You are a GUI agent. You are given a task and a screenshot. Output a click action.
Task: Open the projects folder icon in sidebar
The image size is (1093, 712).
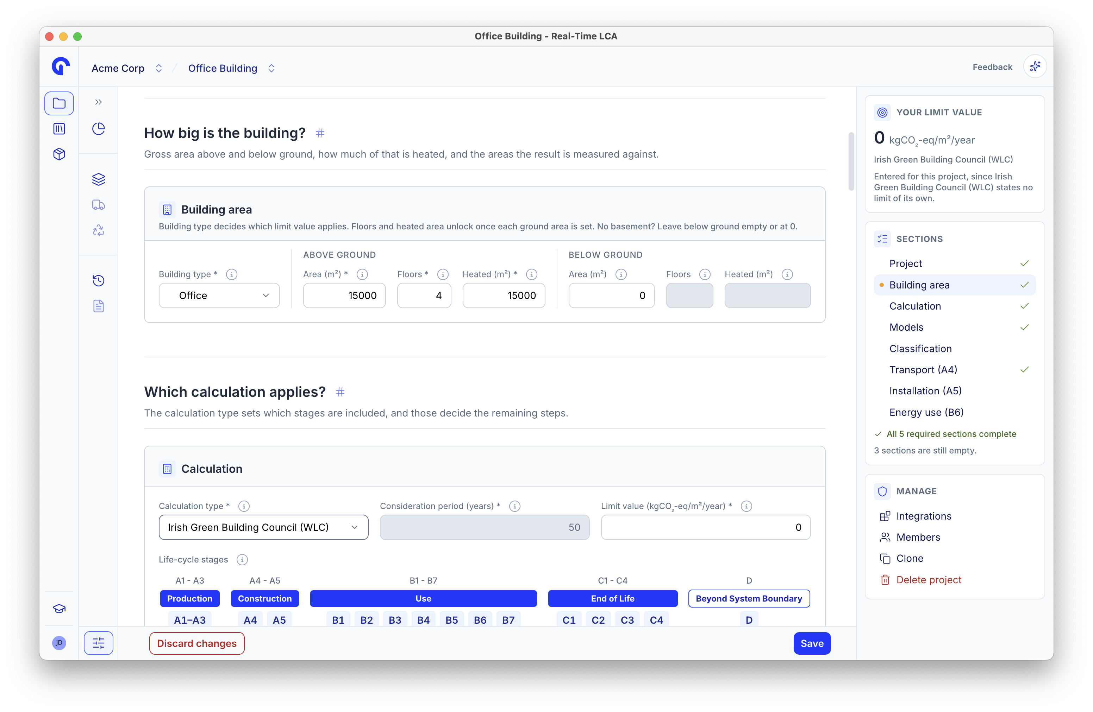[59, 104]
